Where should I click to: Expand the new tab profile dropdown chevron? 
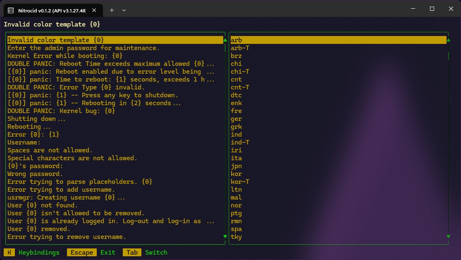click(124, 10)
